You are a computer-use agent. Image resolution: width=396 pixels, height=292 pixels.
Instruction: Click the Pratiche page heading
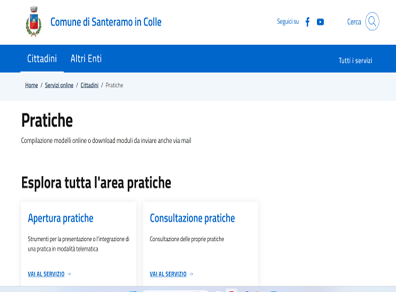point(47,120)
